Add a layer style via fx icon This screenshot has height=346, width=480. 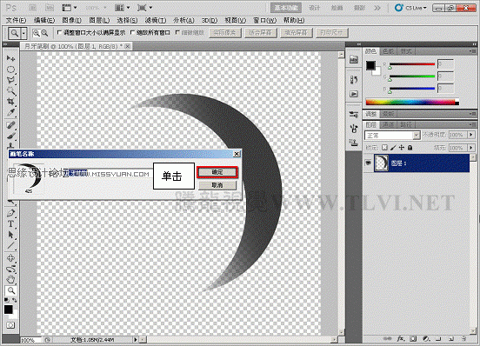click(401, 338)
